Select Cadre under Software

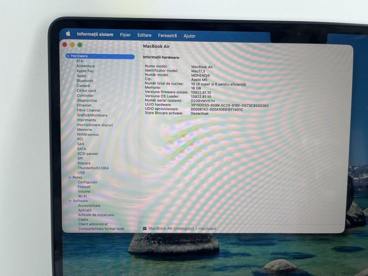pos(83,220)
